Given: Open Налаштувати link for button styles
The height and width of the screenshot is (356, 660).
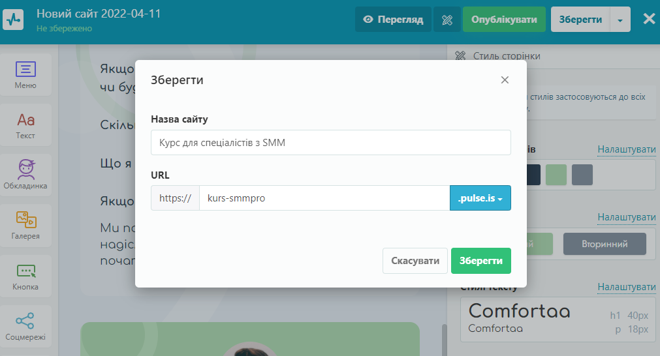Looking at the screenshot, I should pos(626,217).
